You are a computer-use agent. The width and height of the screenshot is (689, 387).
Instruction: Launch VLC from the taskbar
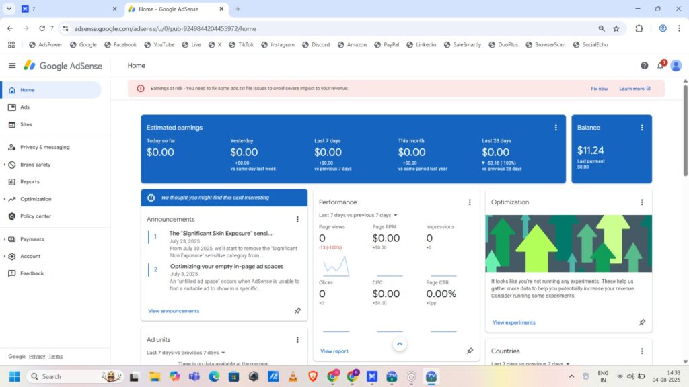click(293, 376)
